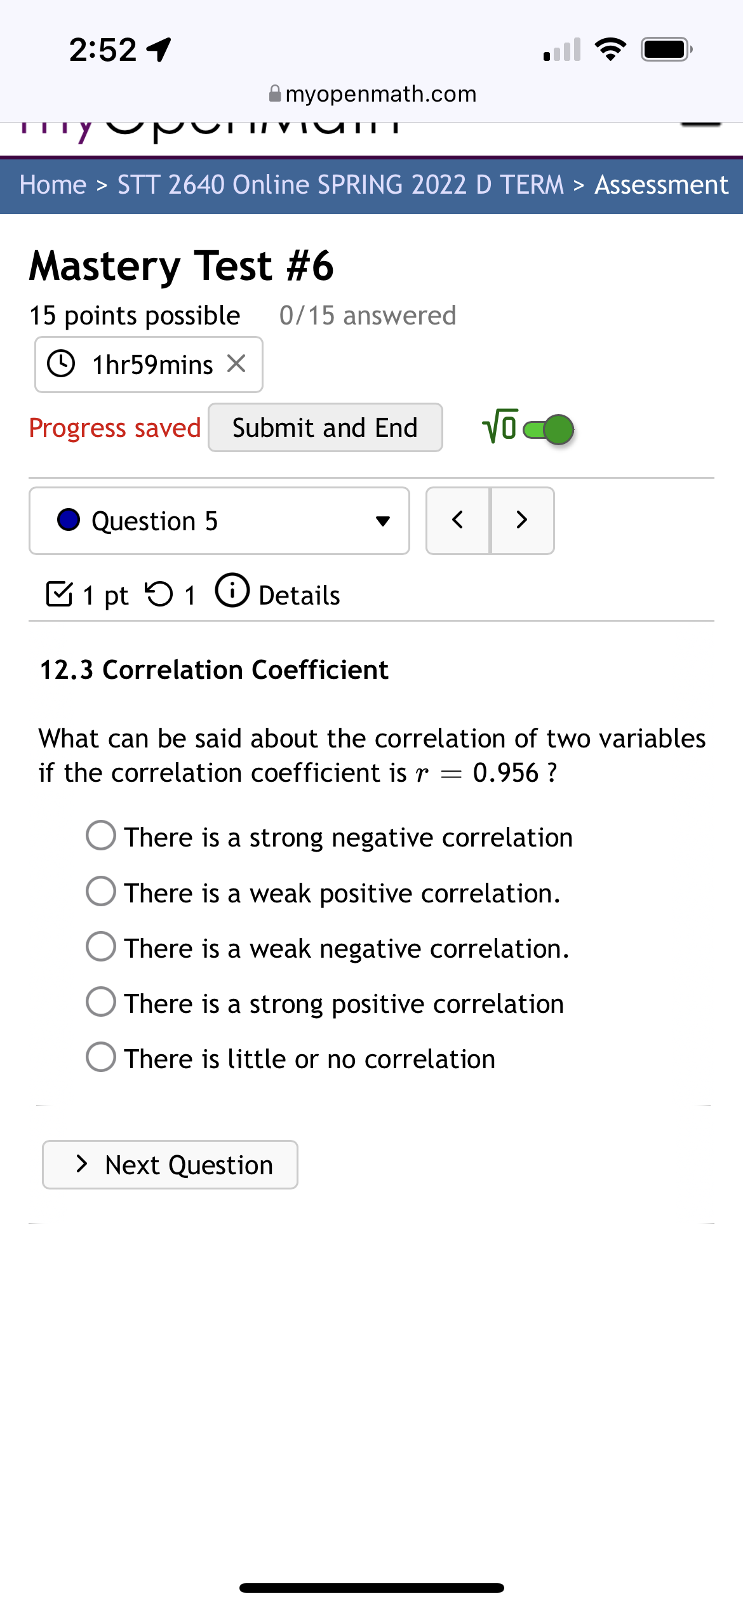The width and height of the screenshot is (743, 1608).
Task: Click the padlock icon in the address bar
Action: click(273, 93)
